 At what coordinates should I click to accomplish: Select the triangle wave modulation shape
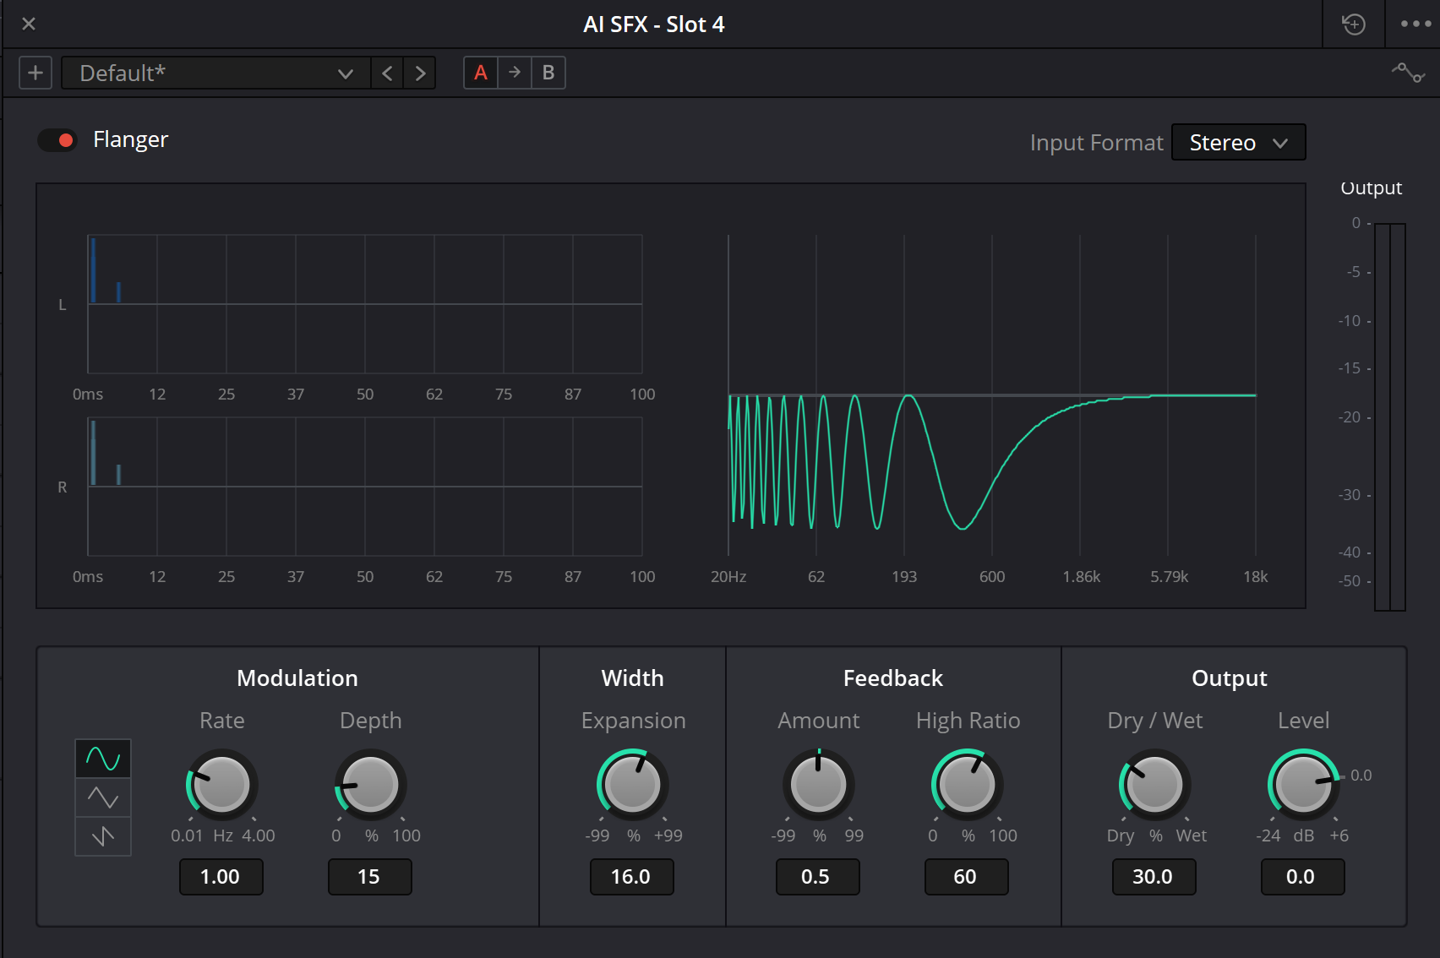point(103,797)
